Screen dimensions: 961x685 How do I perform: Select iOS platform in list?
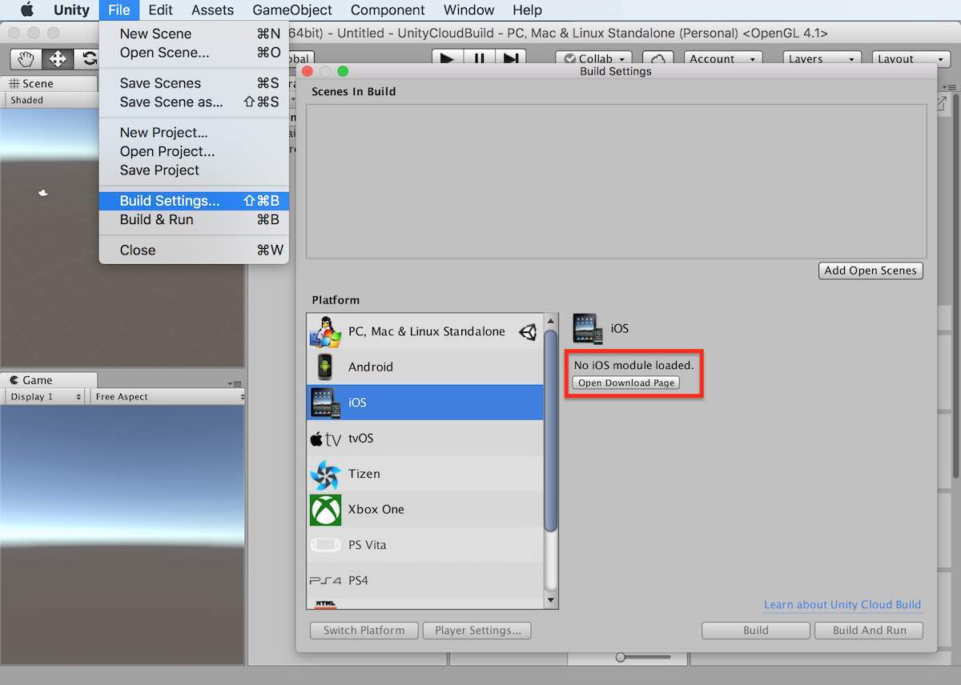(x=424, y=403)
